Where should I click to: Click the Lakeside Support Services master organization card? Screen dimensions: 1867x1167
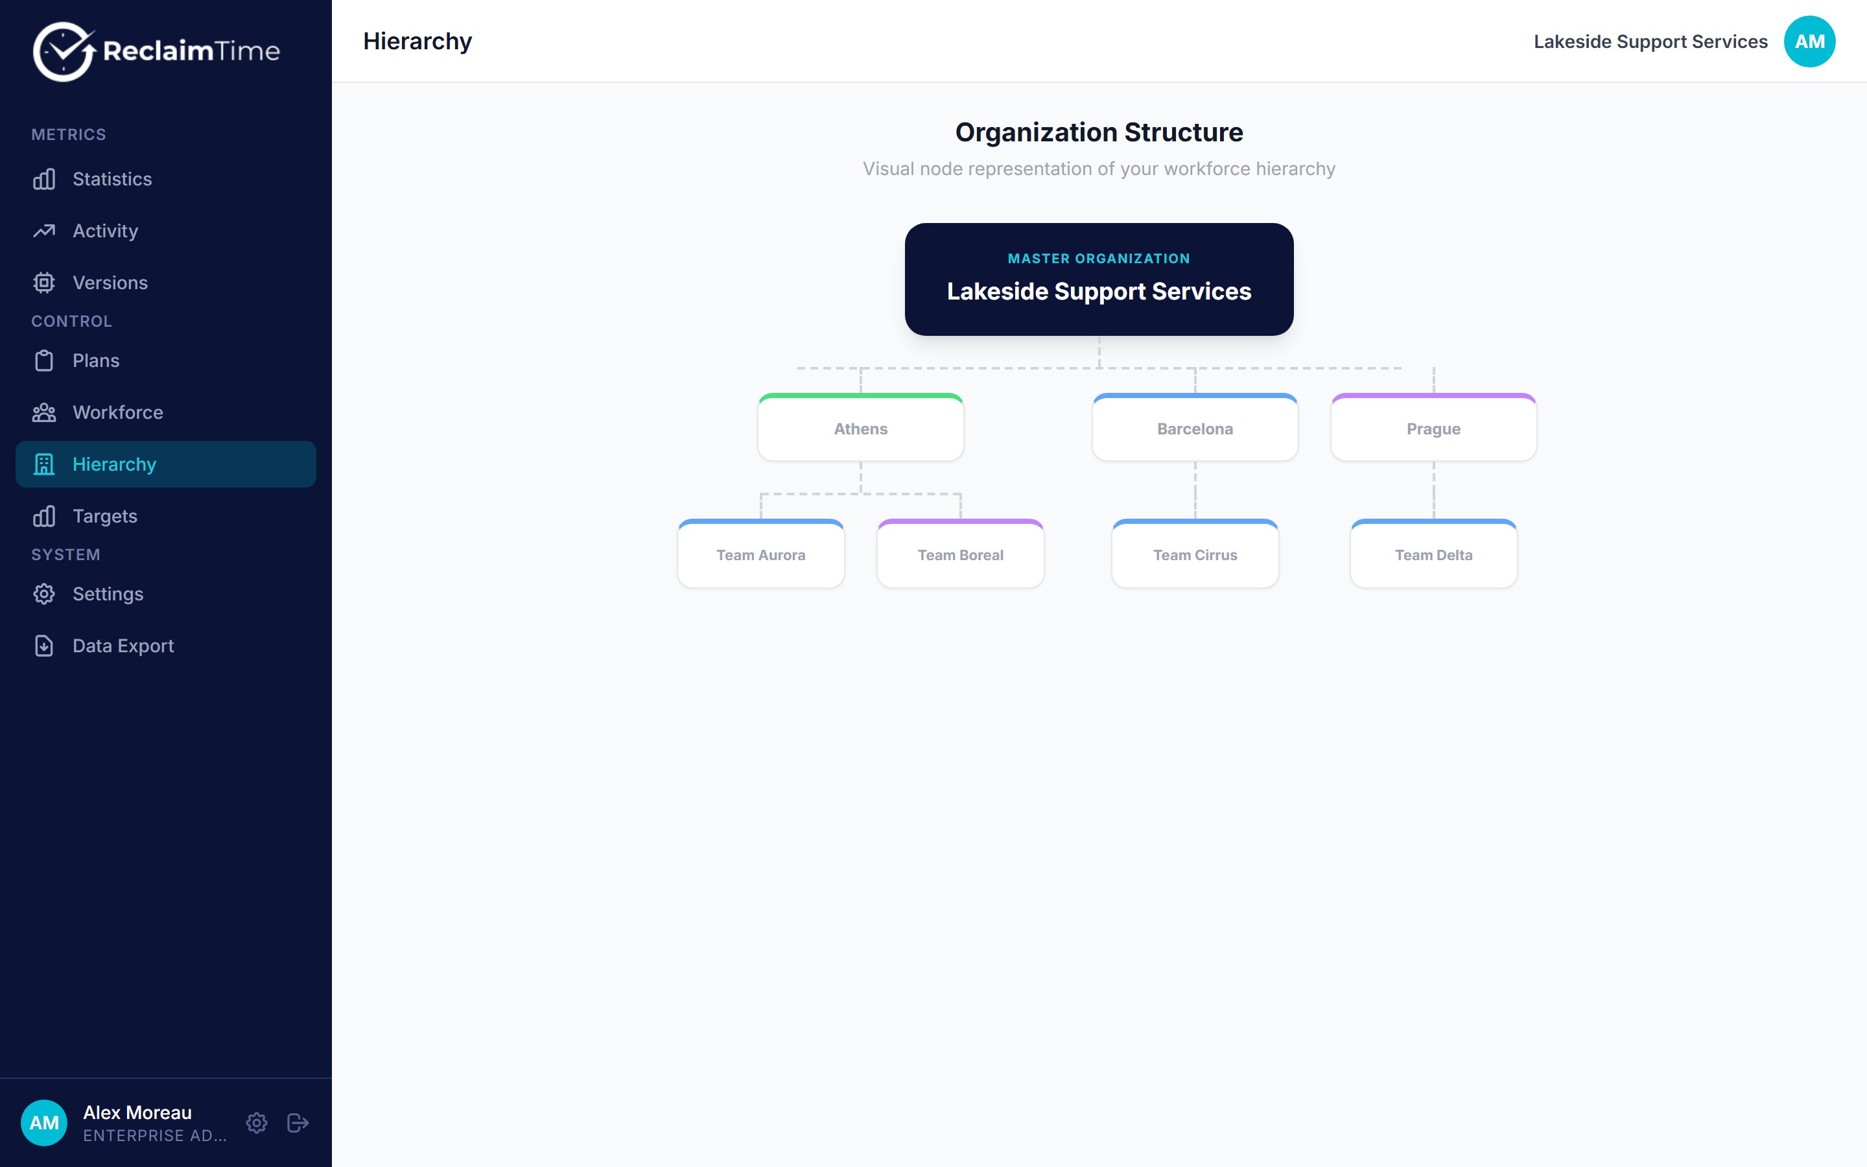pos(1099,279)
